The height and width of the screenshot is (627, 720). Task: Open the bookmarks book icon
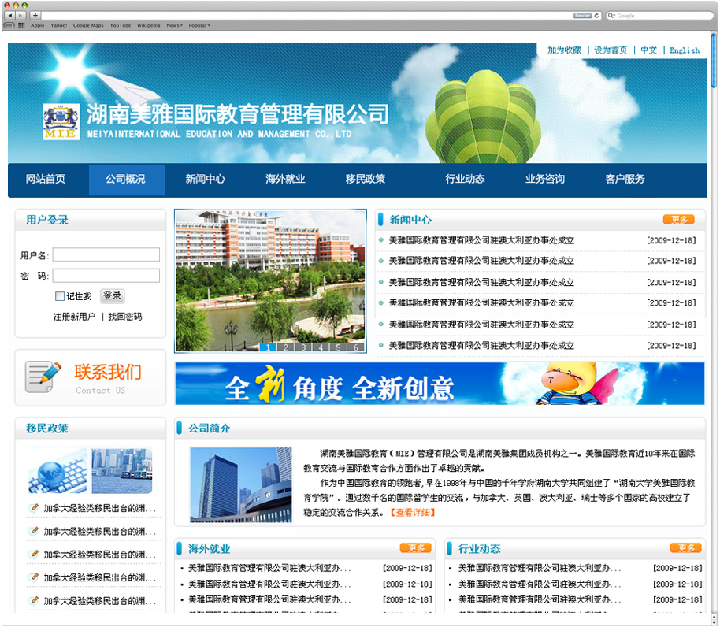coord(9,25)
